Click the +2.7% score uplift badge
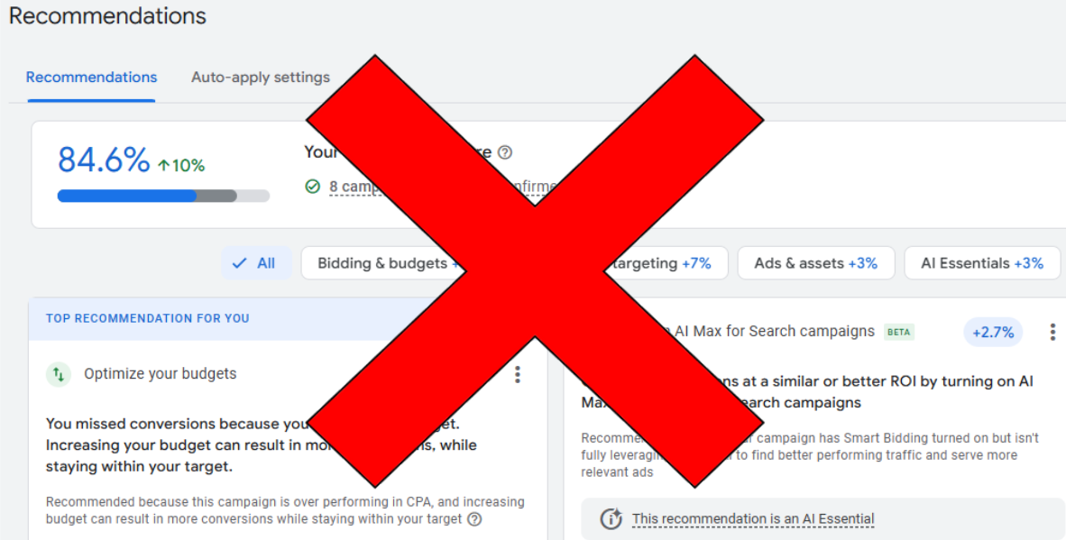 993,332
